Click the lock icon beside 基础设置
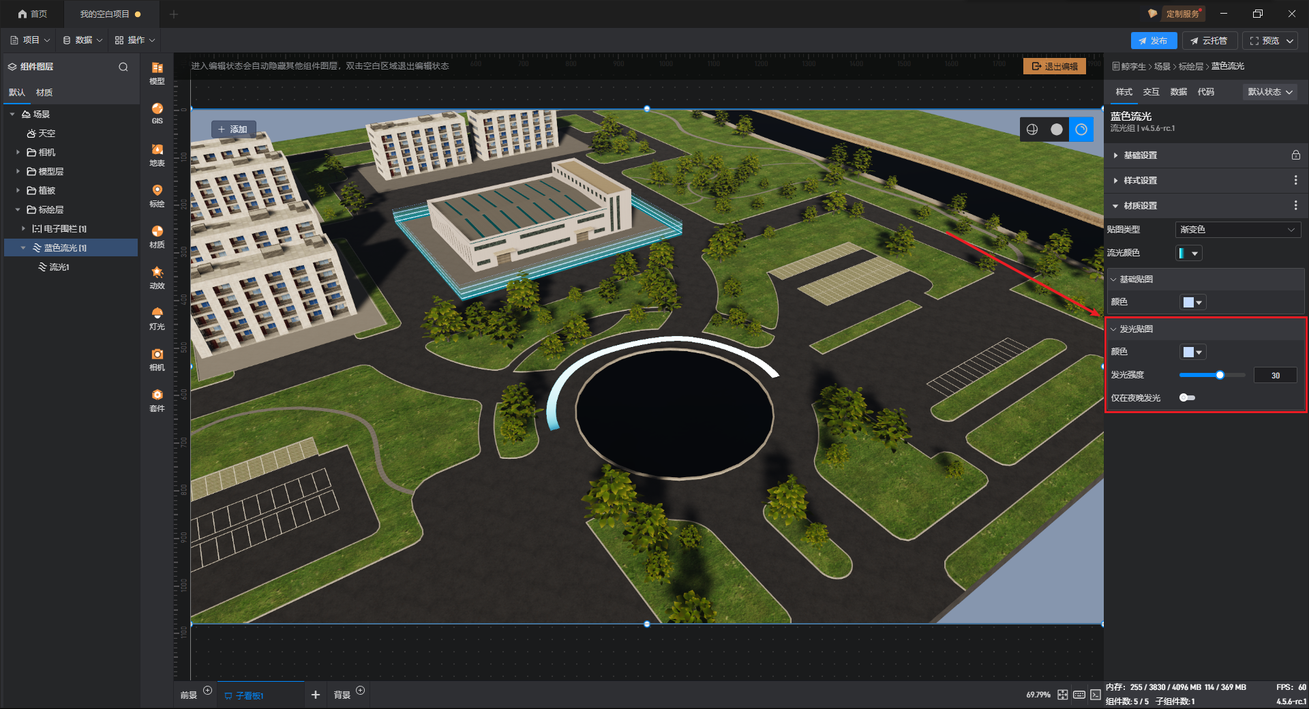The height and width of the screenshot is (709, 1309). pyautogui.click(x=1295, y=155)
